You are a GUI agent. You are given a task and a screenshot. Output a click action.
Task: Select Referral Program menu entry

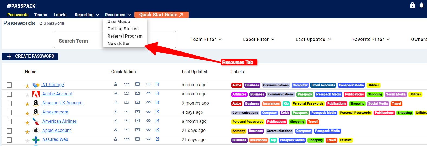(x=125, y=36)
